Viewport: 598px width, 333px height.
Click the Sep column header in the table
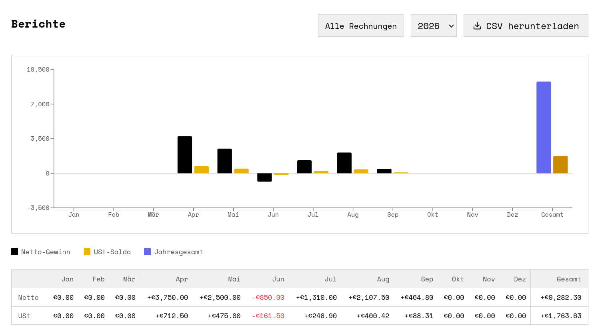tap(427, 279)
